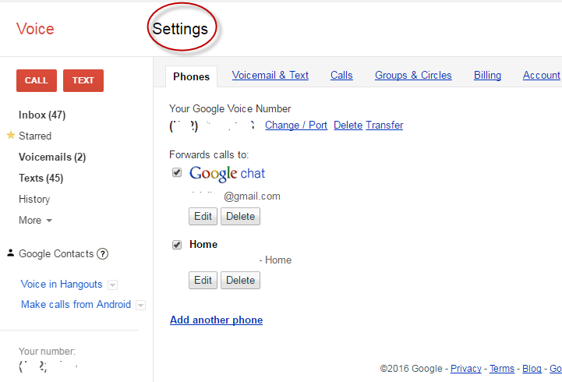Click the Google chat logo
Viewport: 562px width, 382px height.
227,173
